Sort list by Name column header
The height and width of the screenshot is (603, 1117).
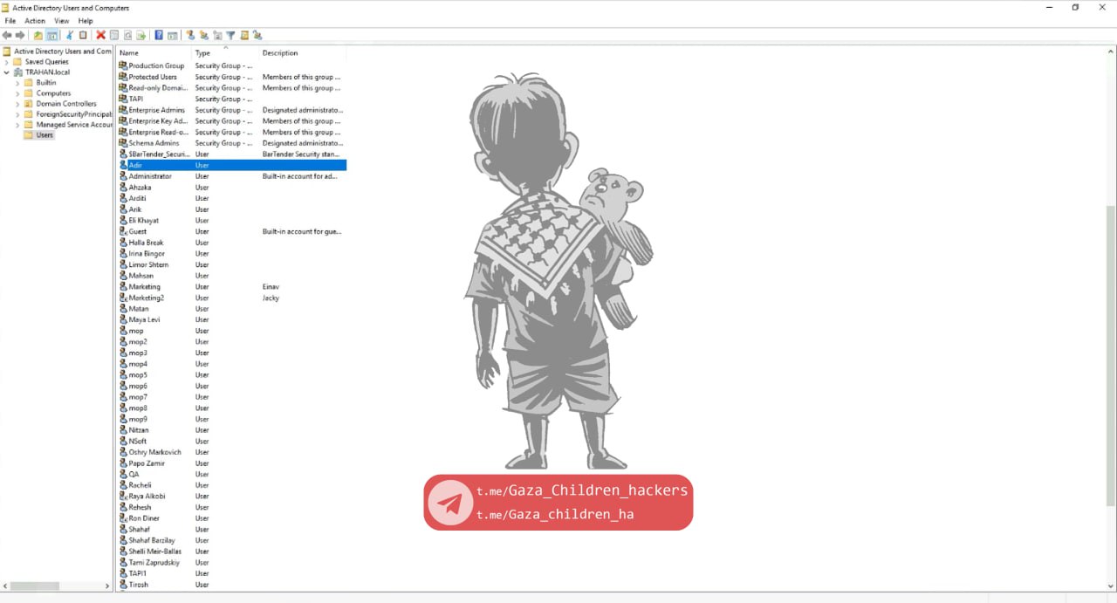tap(153, 53)
